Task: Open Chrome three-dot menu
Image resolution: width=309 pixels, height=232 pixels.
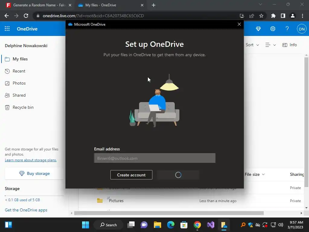Action: pos(302,16)
